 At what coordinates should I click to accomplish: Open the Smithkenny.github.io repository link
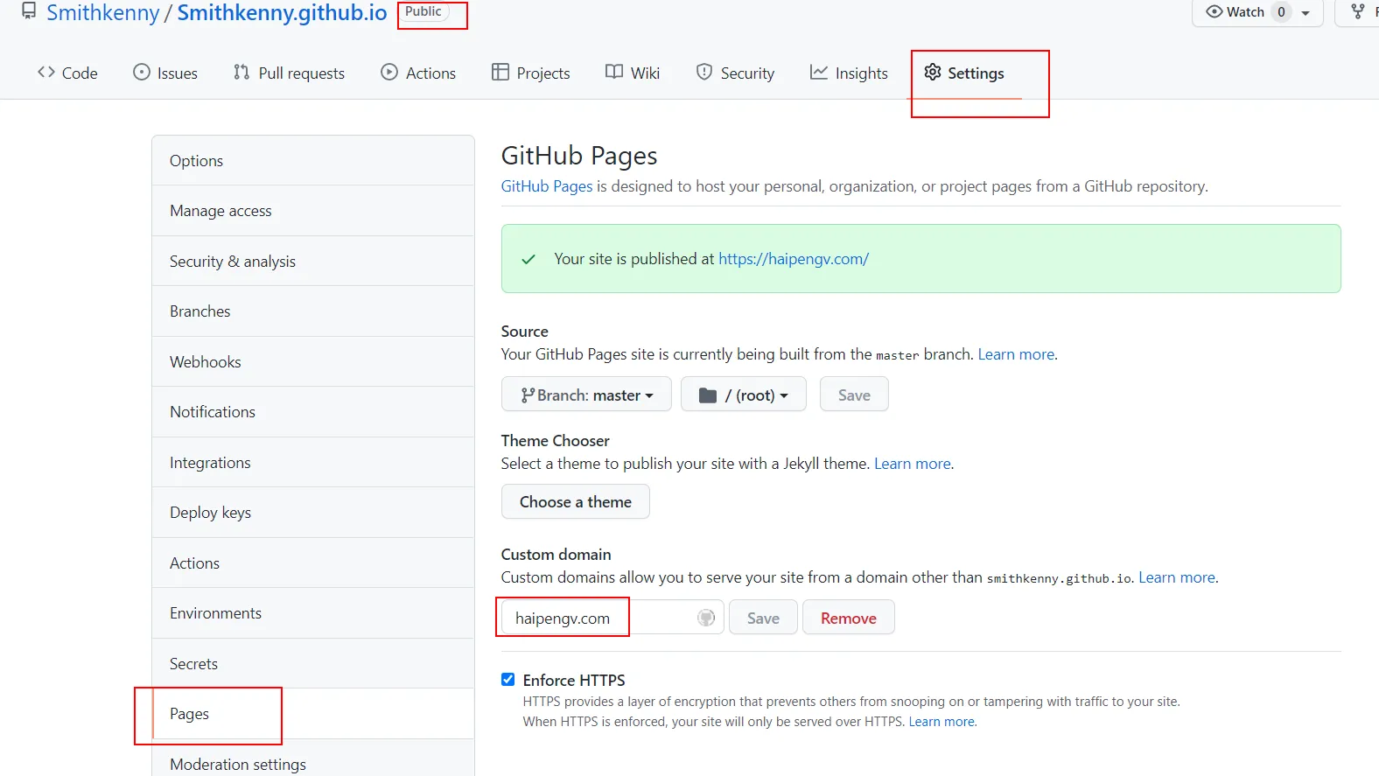coord(282,13)
